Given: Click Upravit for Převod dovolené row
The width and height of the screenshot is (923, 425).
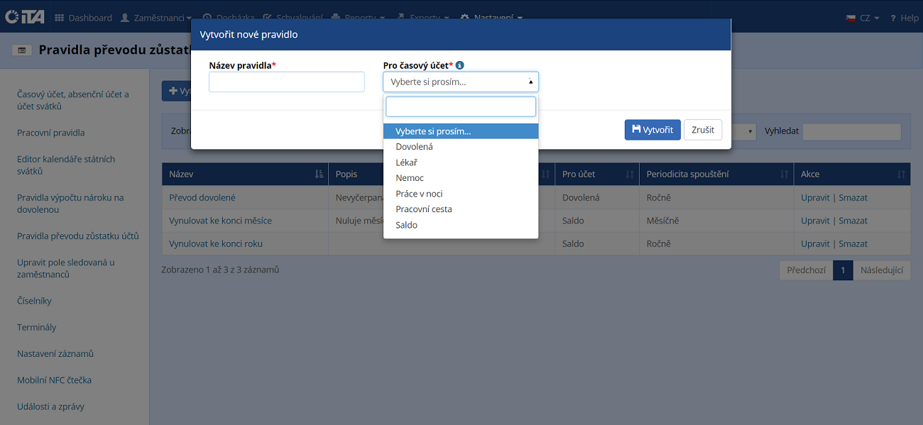Looking at the screenshot, I should 815,197.
